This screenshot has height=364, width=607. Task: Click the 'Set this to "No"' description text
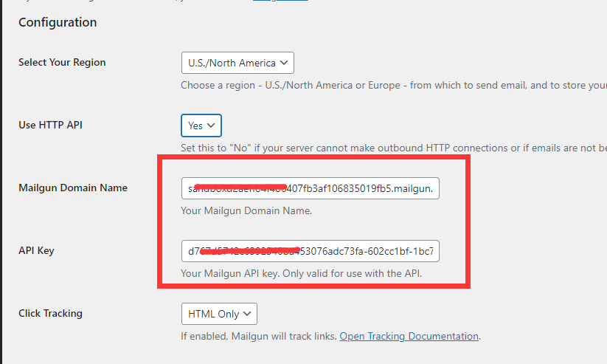point(394,148)
